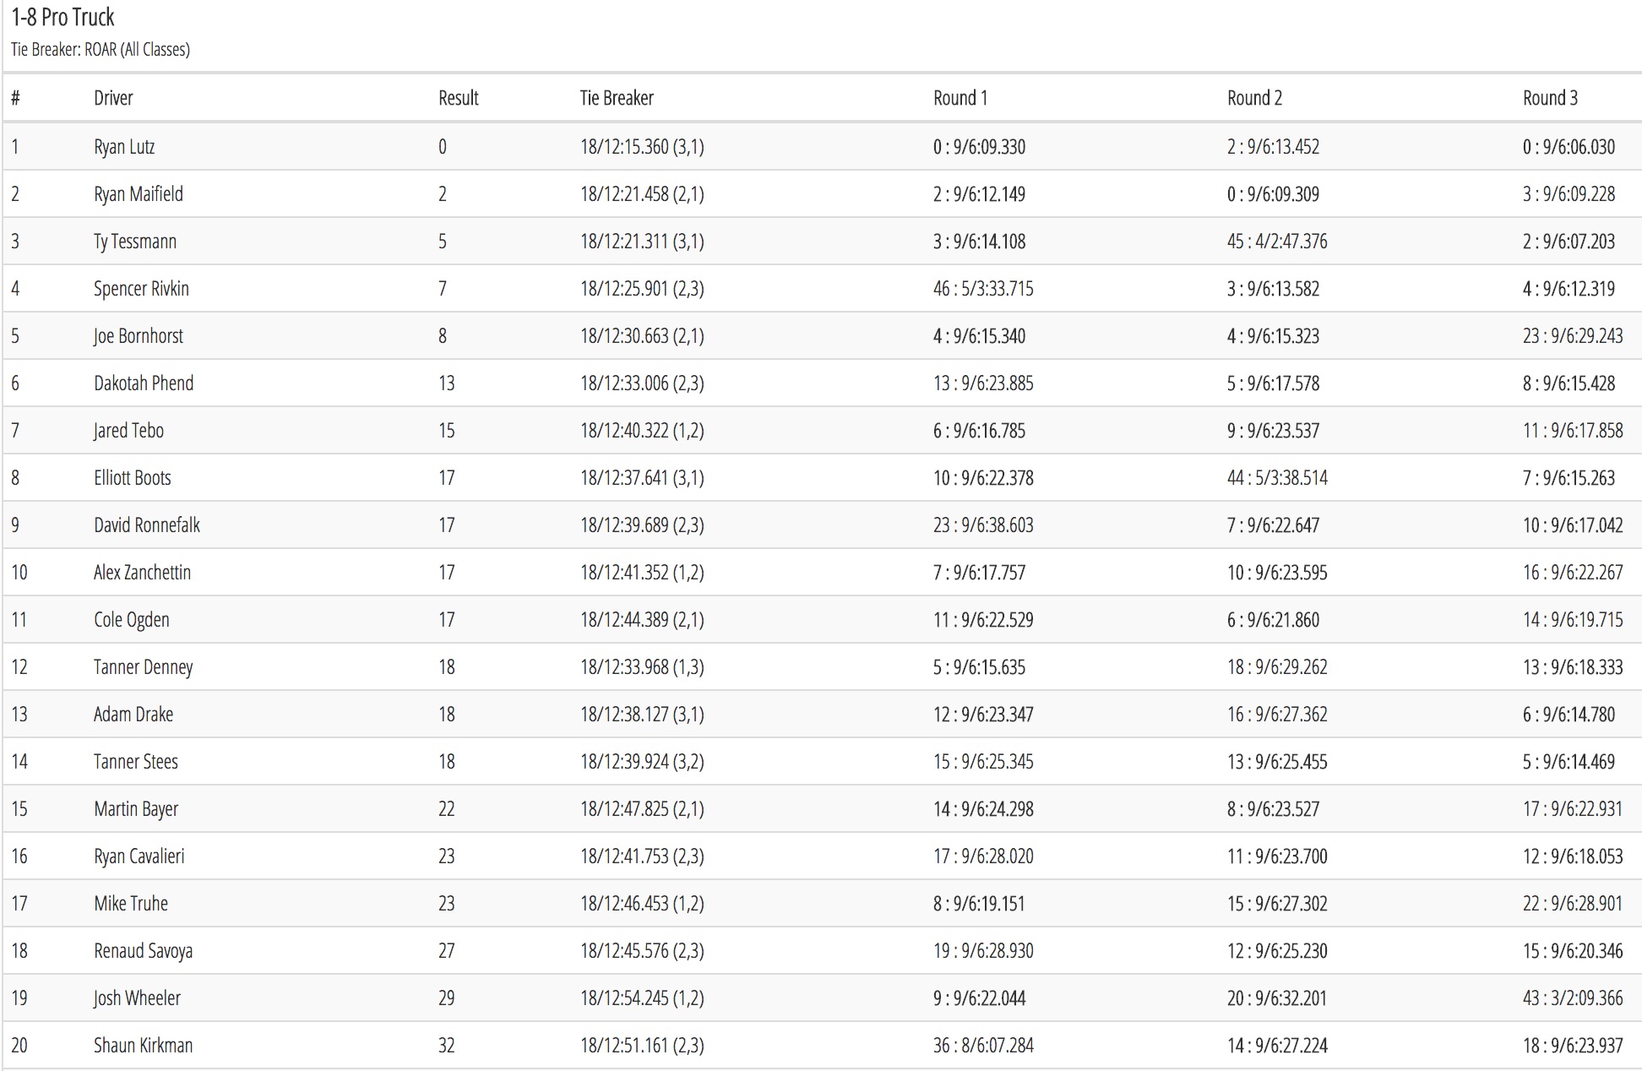Click Round 3 cell '43 : 3/2:09.366'
The width and height of the screenshot is (1642, 1071).
pyautogui.click(x=1573, y=998)
